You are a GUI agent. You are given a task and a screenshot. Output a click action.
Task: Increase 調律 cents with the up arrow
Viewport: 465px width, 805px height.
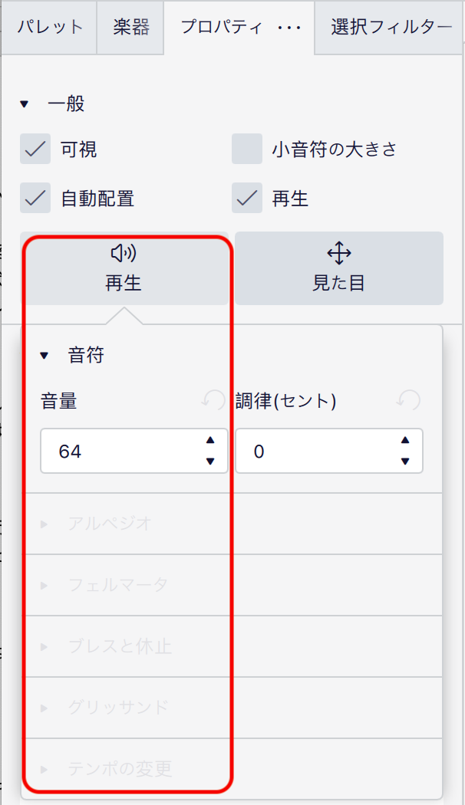406,441
